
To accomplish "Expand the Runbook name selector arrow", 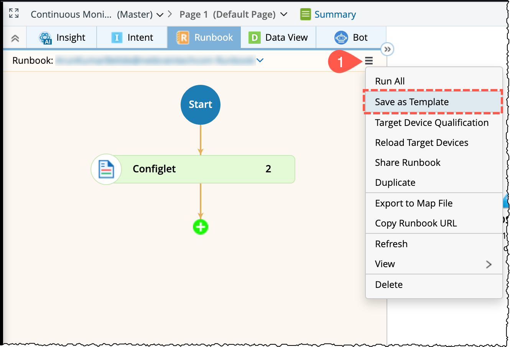I will coord(260,60).
